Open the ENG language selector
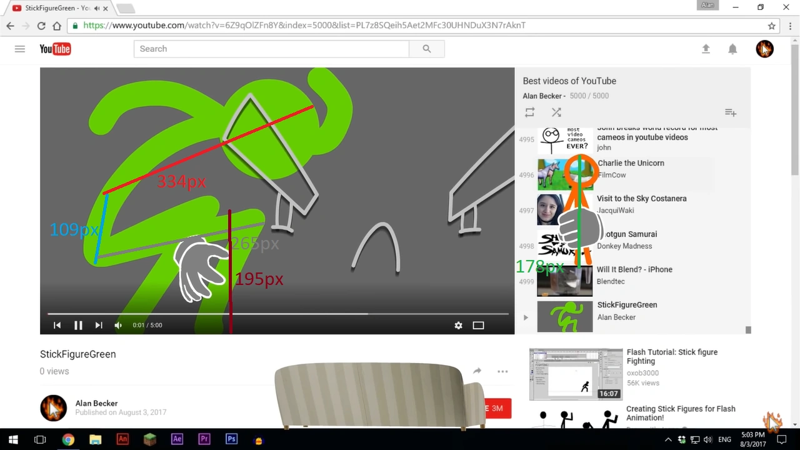800x450 pixels. tap(725, 439)
